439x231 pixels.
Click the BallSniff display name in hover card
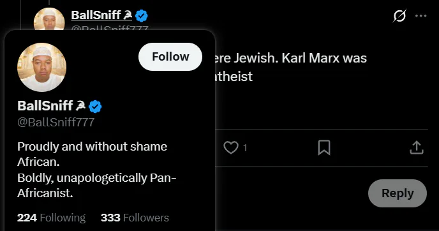coord(45,106)
